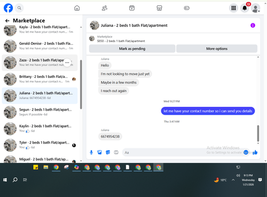Choose a GIF icon
Screen dimensions: 267x197
pos(116,152)
